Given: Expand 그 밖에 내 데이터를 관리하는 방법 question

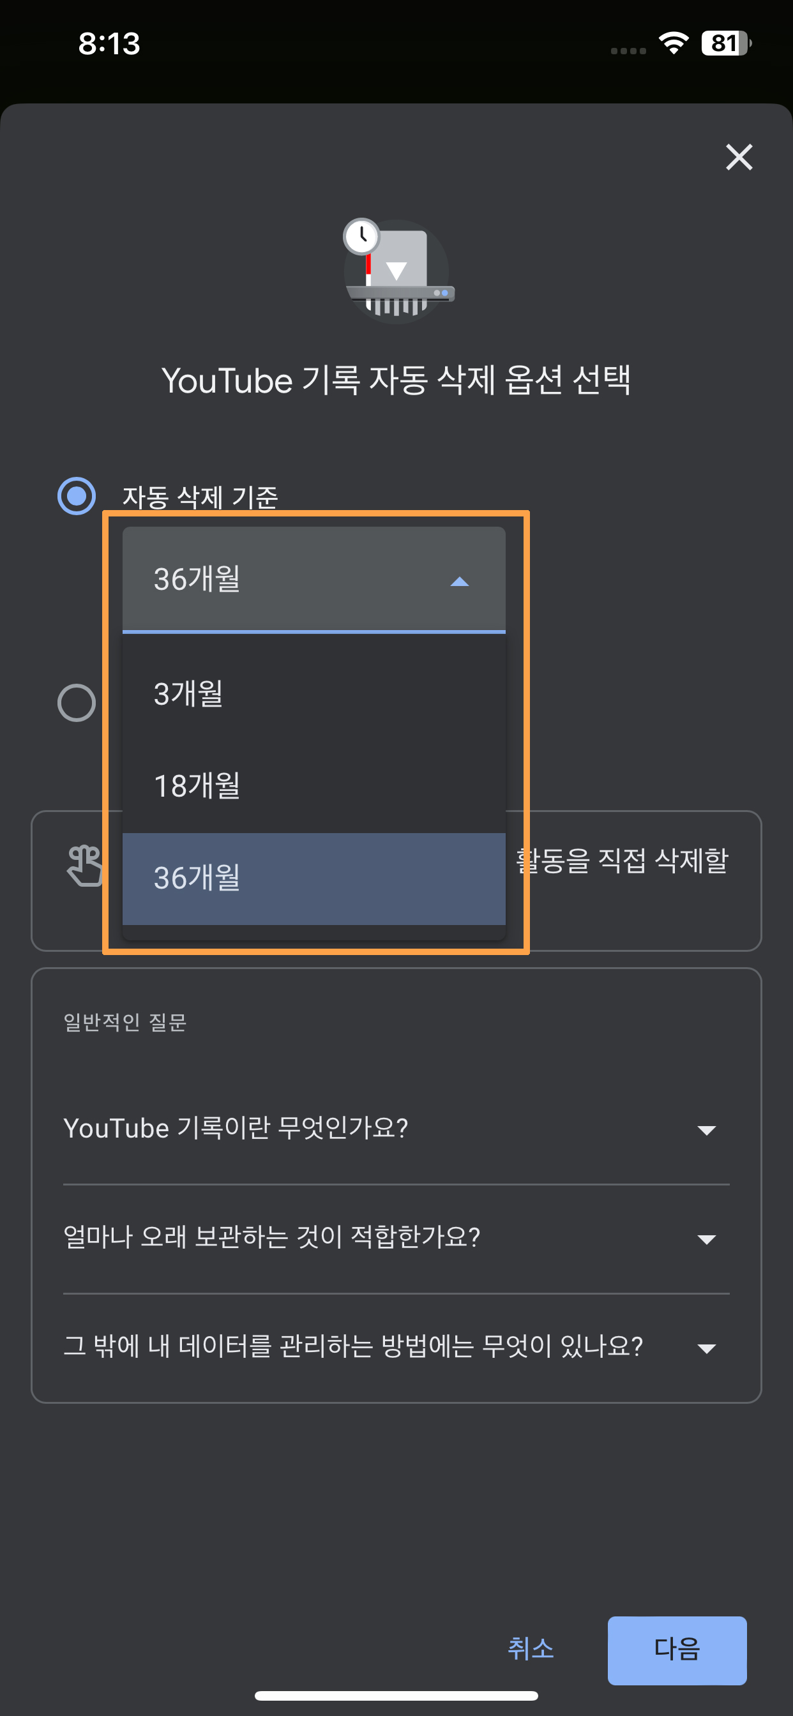Looking at the screenshot, I should coord(396,1348).
